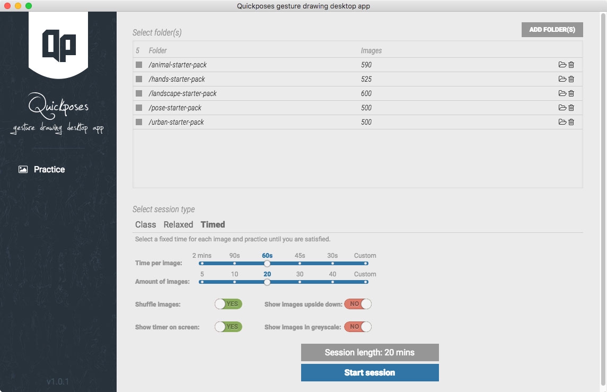Image resolution: width=607 pixels, height=392 pixels.
Task: Set Amount of images slider to Custom
Action: [365, 282]
